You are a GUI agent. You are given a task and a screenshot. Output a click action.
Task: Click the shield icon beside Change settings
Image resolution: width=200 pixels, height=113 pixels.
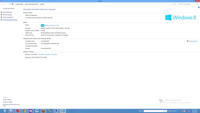[187, 41]
